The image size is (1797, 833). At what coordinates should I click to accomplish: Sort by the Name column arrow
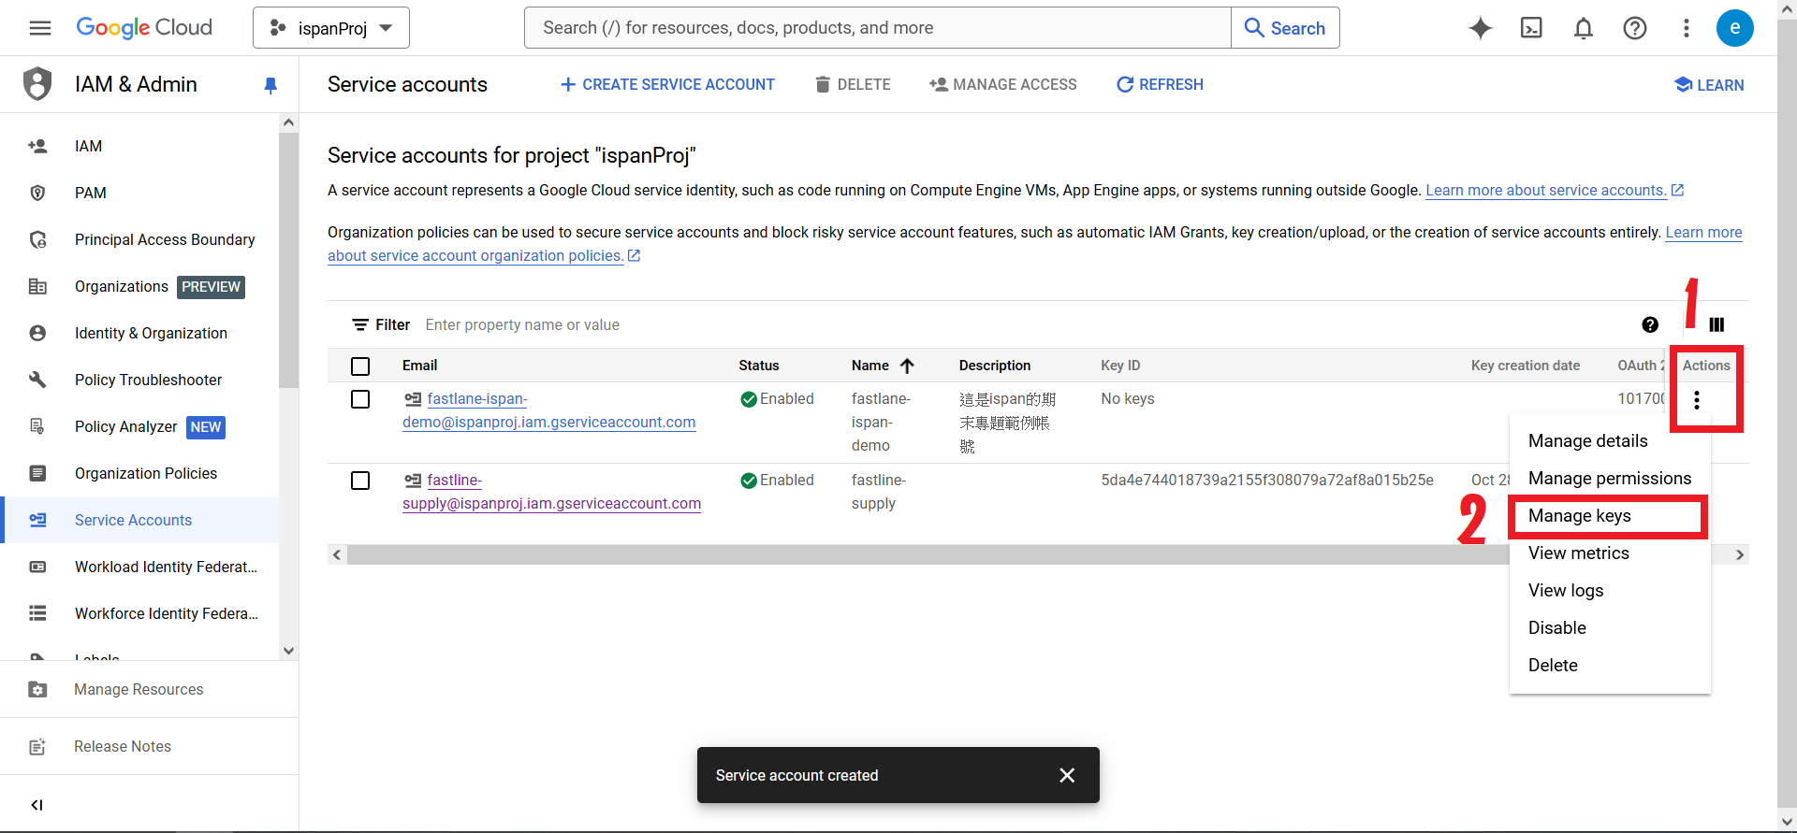click(x=907, y=366)
